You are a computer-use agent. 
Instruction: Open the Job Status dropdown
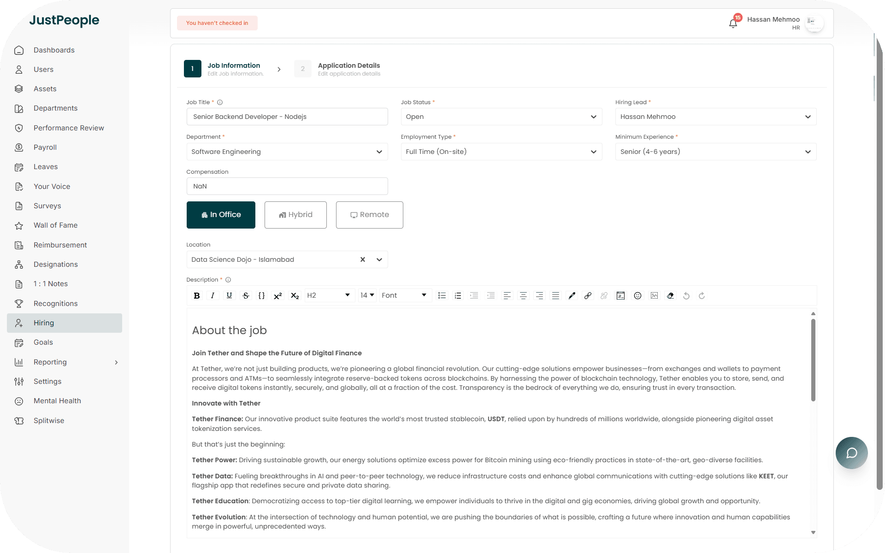coord(501,117)
